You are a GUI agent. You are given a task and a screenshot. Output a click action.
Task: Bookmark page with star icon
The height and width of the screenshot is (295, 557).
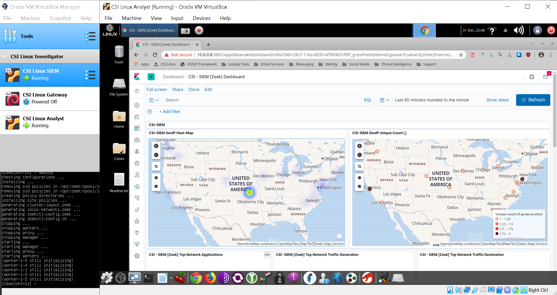(461, 55)
